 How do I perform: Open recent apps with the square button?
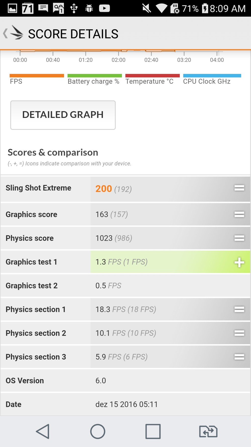coord(153,431)
